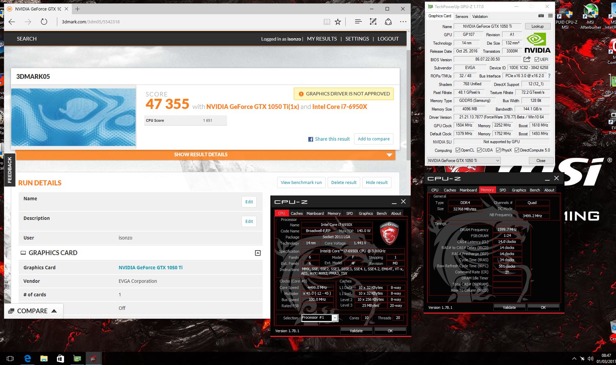
Task: Collapse the Graphics Card section
Action: click(258, 253)
